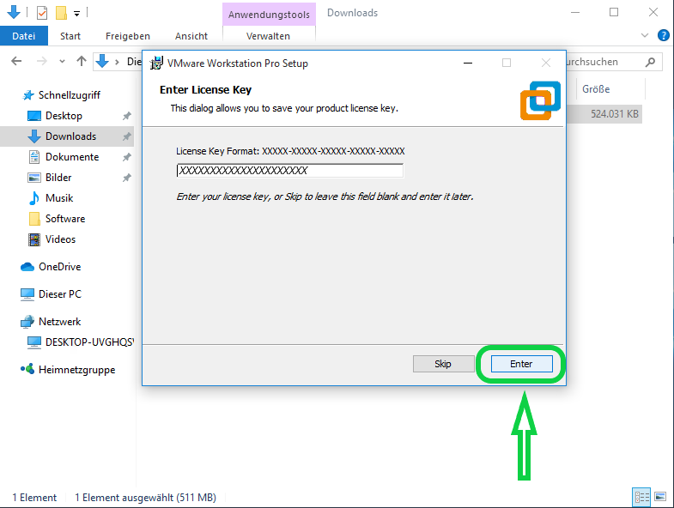Screen dimensions: 674x508
Task: Skip the license key entry
Action: [443, 364]
